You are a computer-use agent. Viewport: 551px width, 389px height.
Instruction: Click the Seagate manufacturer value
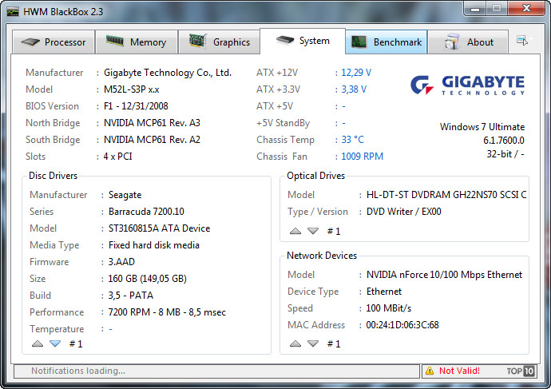click(125, 195)
